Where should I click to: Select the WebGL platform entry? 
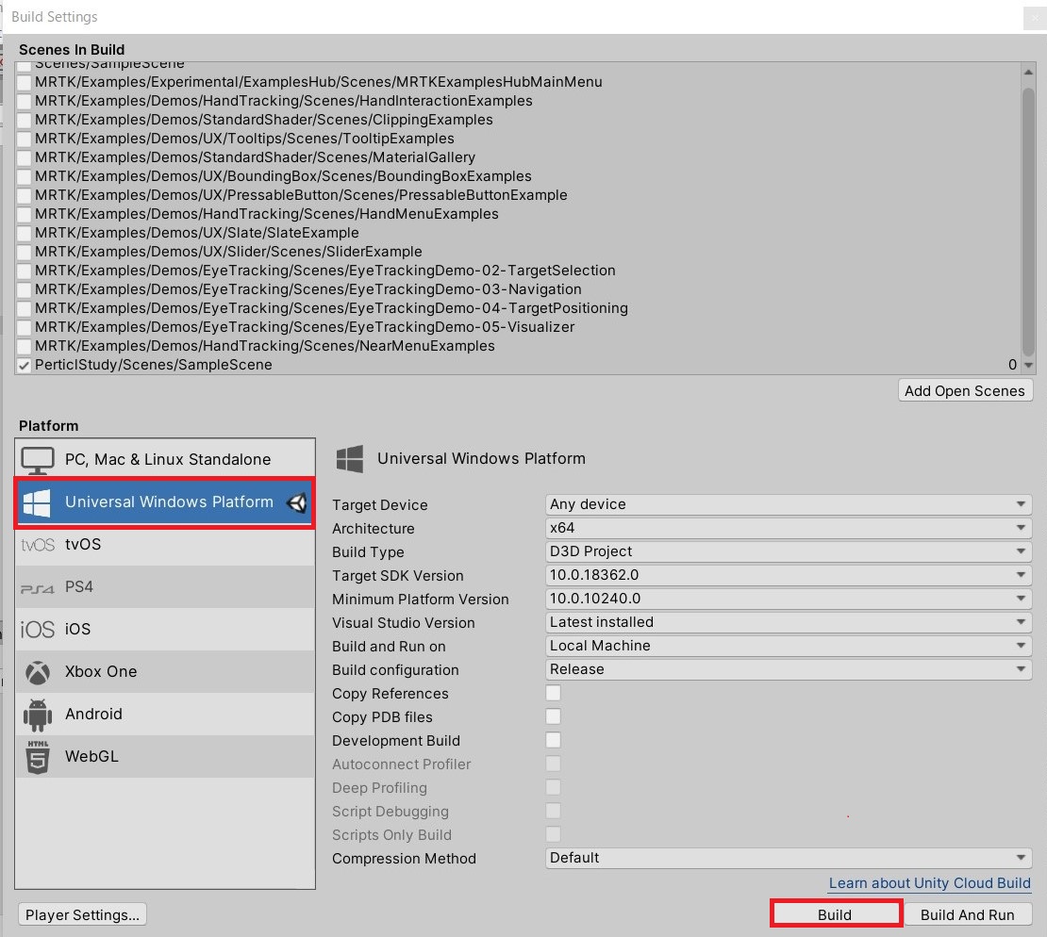(165, 757)
